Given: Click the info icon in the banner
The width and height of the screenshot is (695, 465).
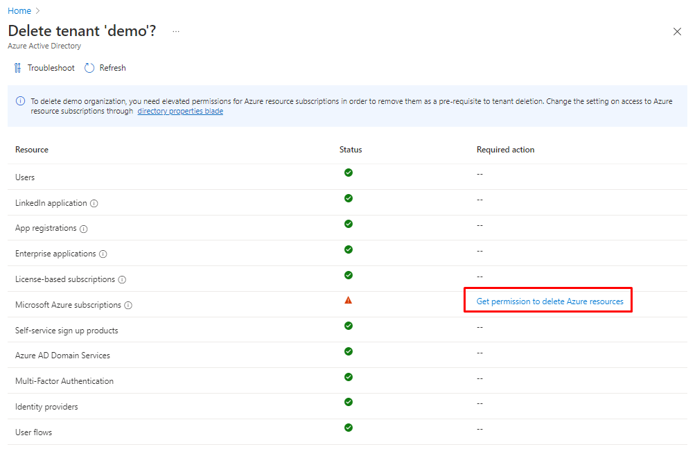Looking at the screenshot, I should [21, 101].
